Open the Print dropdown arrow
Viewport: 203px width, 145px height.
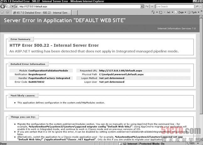(x=172, y=12)
